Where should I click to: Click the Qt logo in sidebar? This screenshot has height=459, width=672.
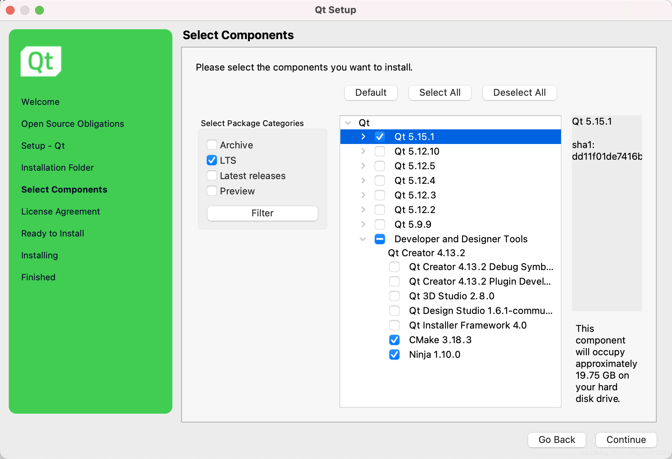point(40,61)
